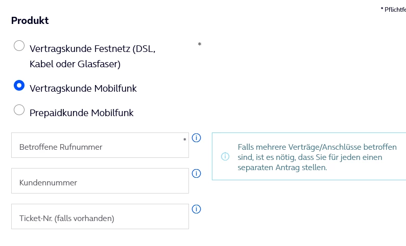Select Vertragskunde Festnetz radio button
This screenshot has height=246, width=406.
(x=19, y=46)
